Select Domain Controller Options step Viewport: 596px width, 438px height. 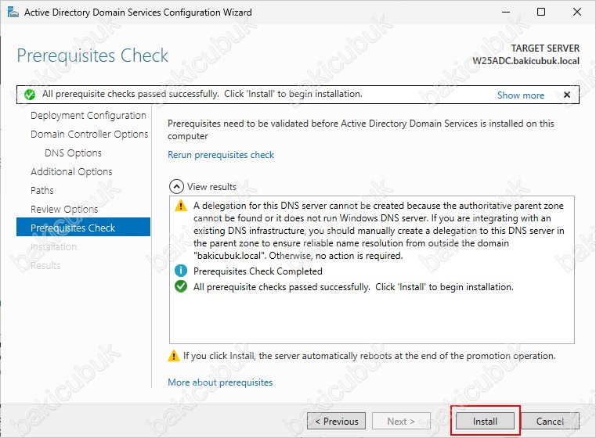pos(89,135)
